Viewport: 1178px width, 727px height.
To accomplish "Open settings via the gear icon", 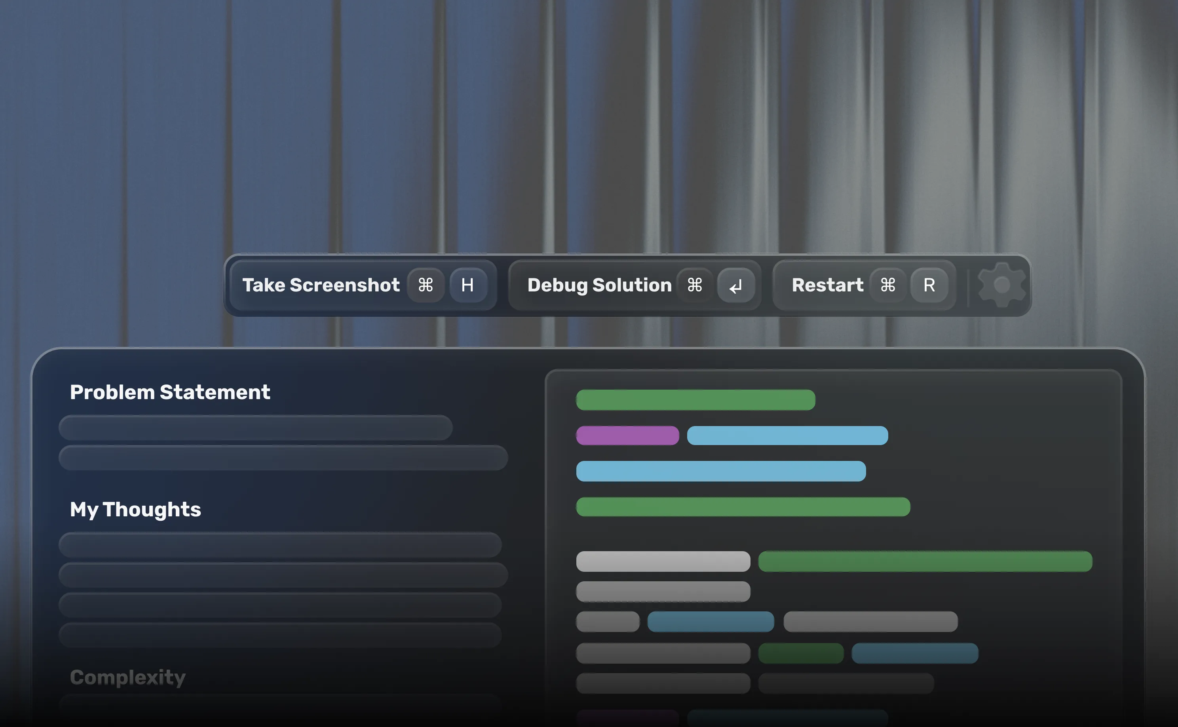I will tap(1001, 285).
